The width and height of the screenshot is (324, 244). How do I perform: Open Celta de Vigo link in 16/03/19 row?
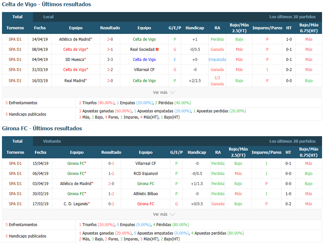(x=144, y=81)
